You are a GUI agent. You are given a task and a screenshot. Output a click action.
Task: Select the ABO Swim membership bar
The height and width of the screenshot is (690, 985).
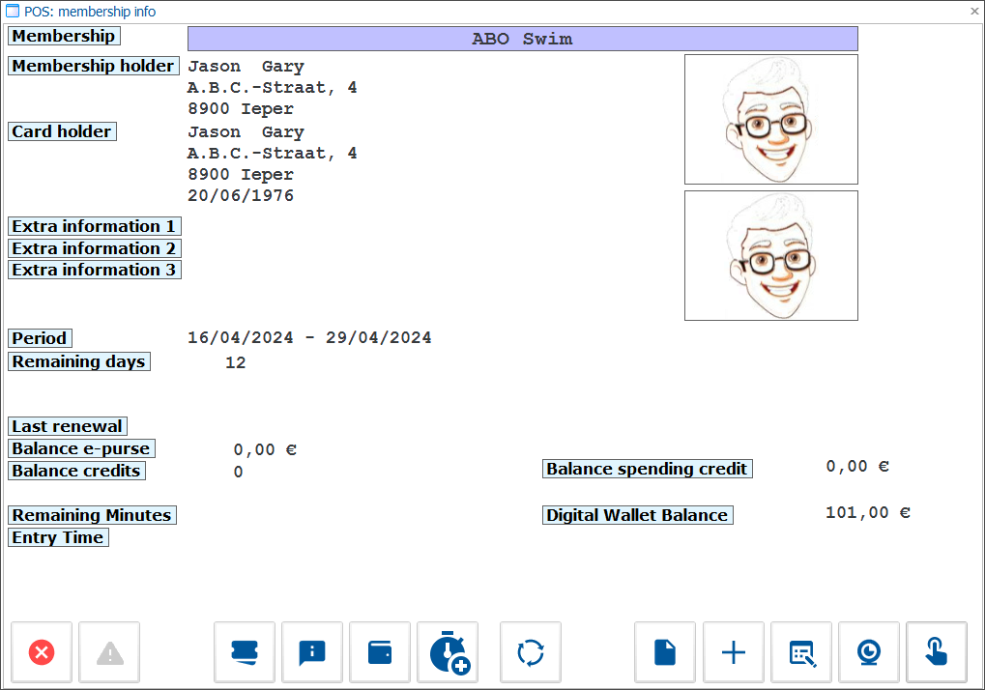coord(522,39)
